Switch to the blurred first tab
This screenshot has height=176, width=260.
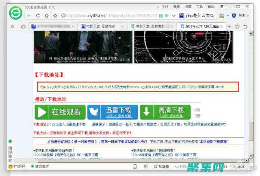(52, 26)
